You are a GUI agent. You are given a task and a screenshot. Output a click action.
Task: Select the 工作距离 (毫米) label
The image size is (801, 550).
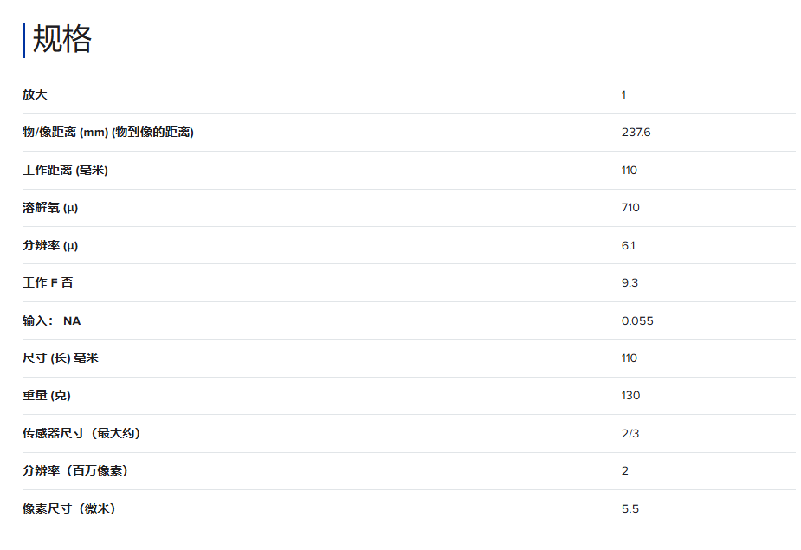65,170
